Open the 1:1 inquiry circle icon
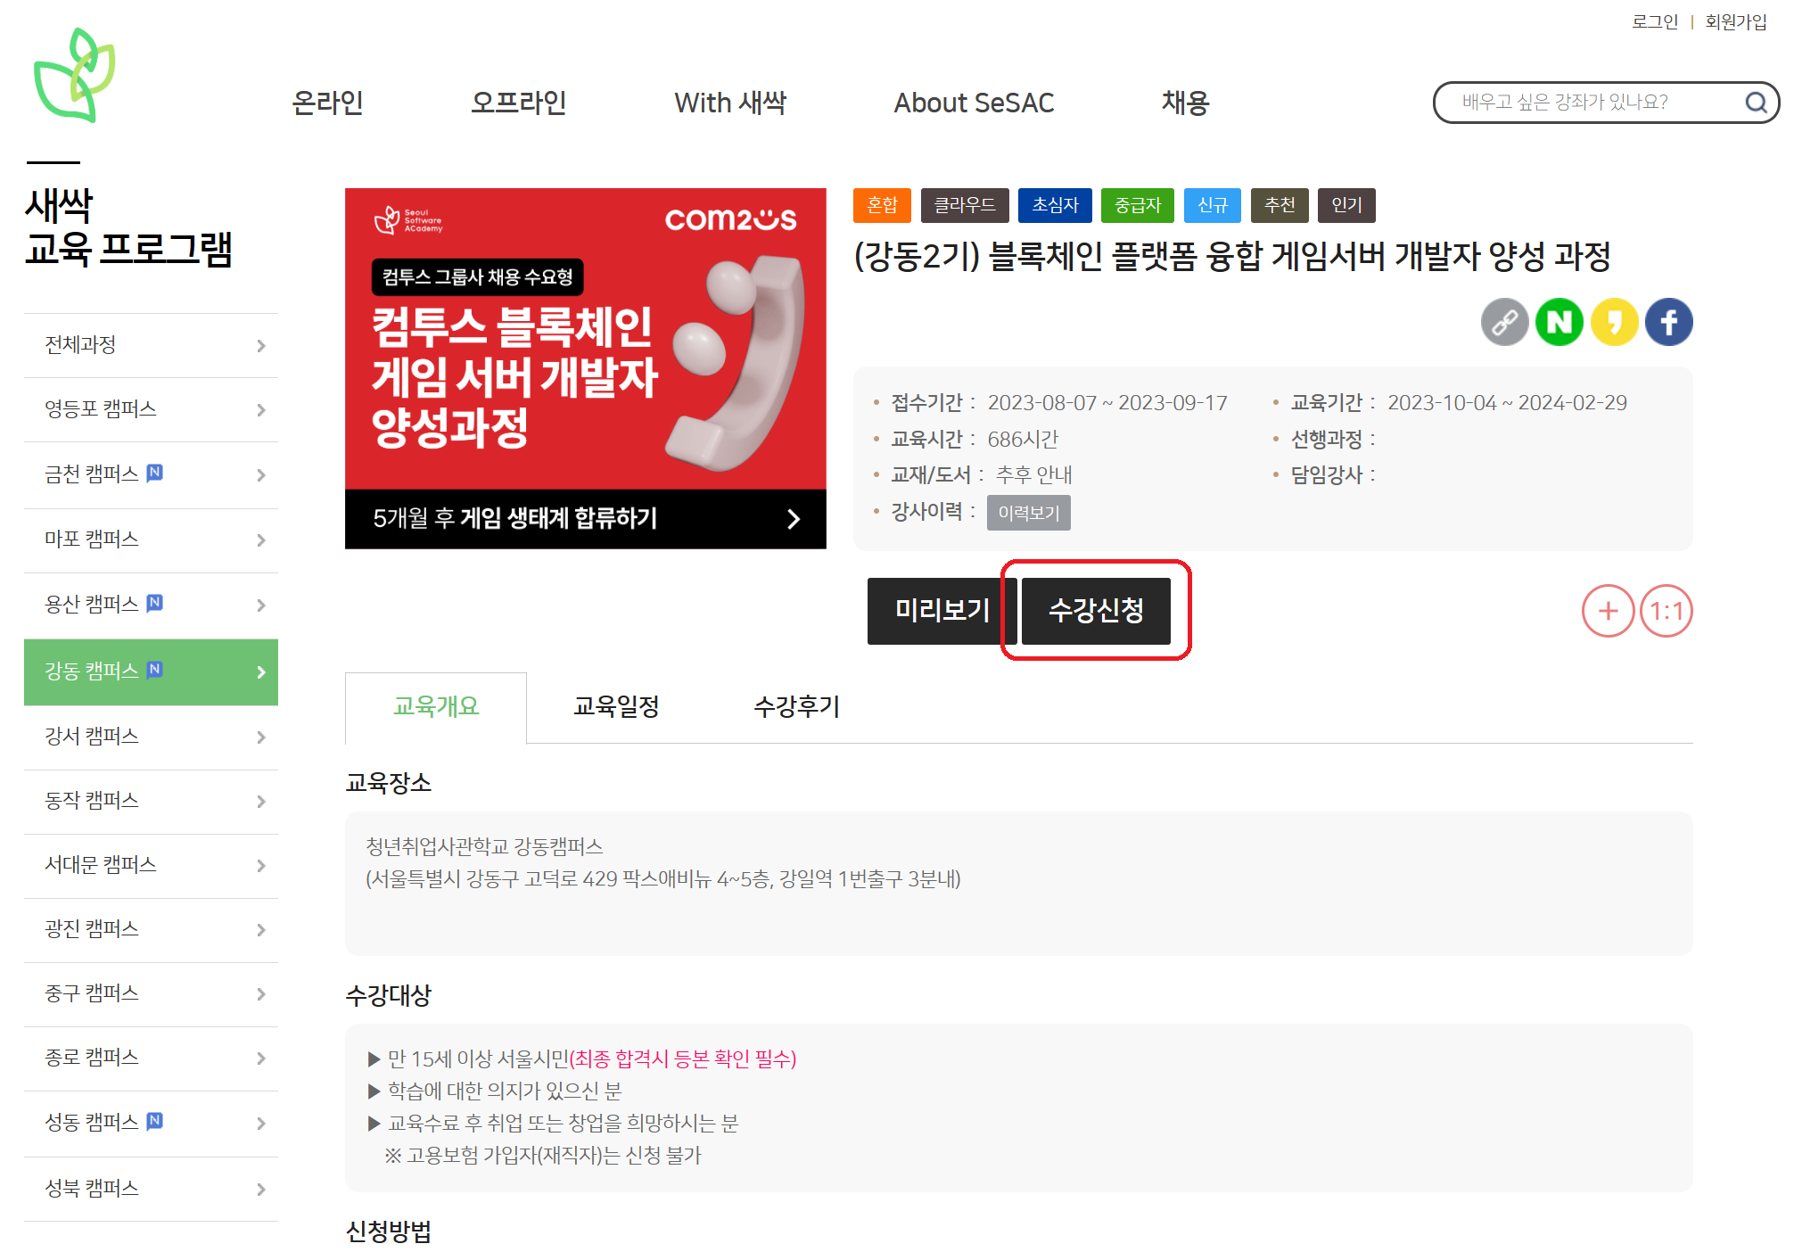The height and width of the screenshot is (1252, 1794). pos(1666,611)
